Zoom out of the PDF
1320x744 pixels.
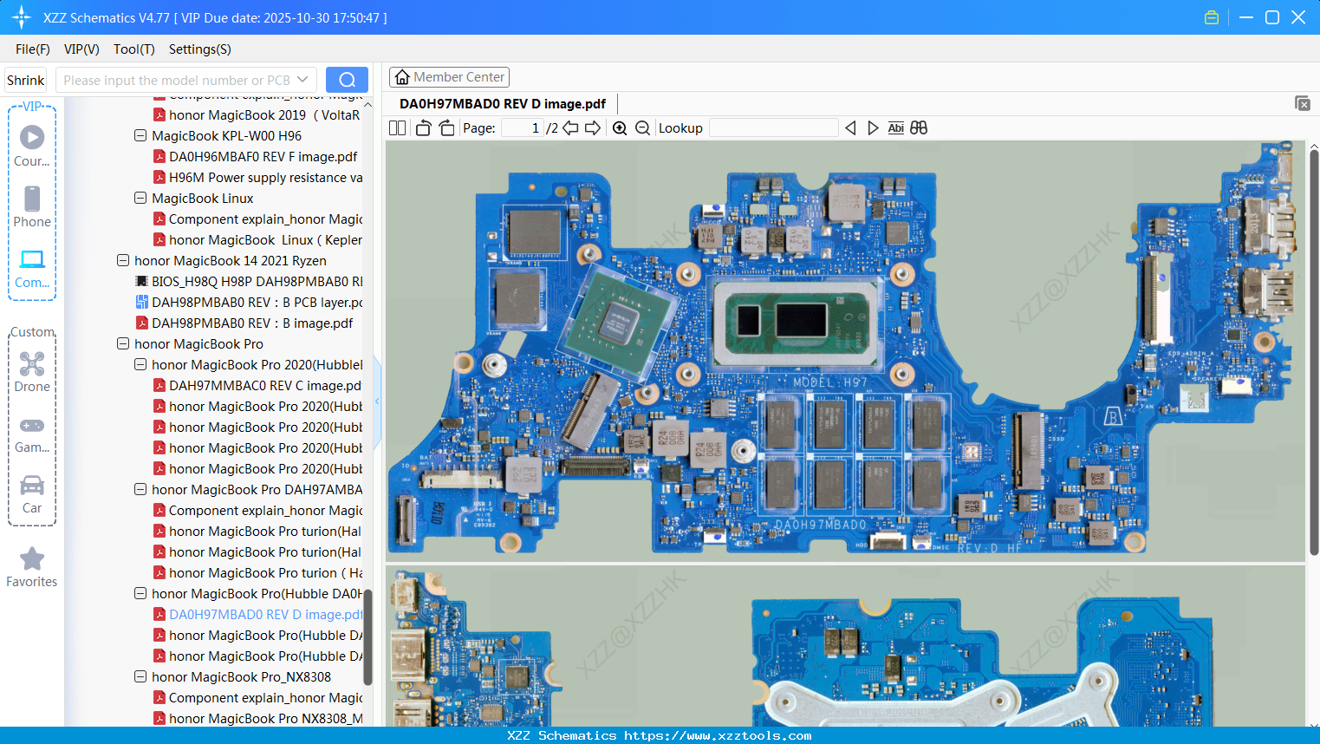click(642, 128)
